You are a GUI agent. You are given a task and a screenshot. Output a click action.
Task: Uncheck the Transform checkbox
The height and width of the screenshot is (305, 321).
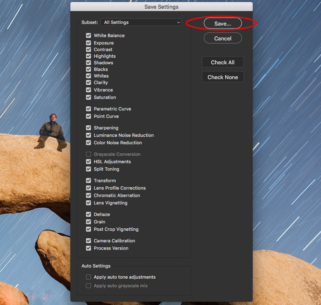coord(88,181)
